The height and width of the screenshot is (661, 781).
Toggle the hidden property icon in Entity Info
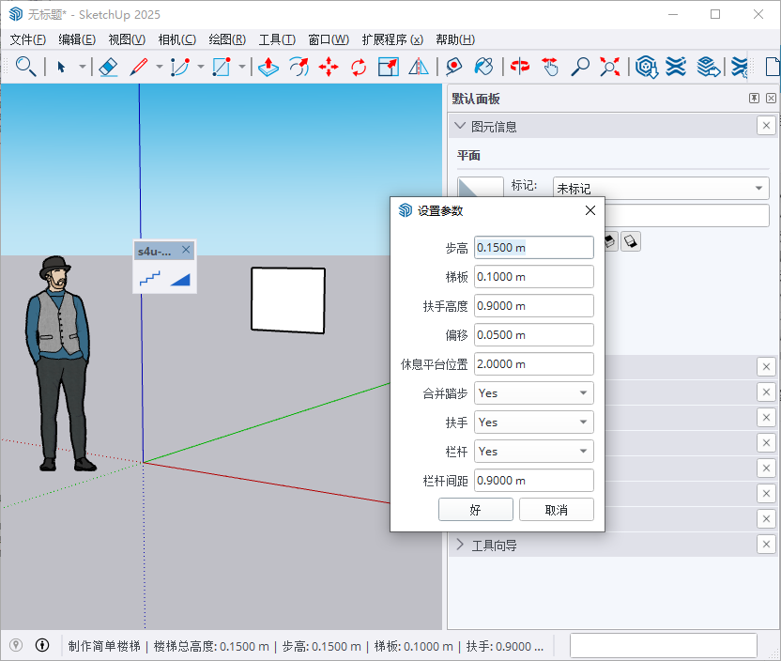[x=611, y=242]
